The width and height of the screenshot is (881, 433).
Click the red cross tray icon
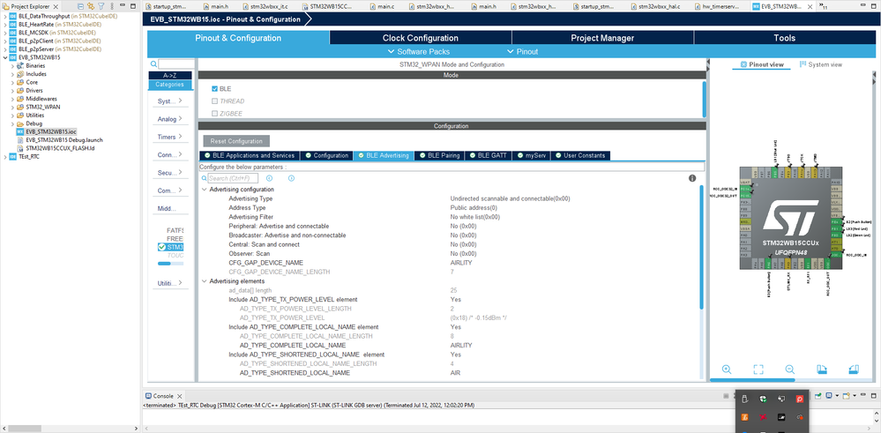(x=763, y=417)
